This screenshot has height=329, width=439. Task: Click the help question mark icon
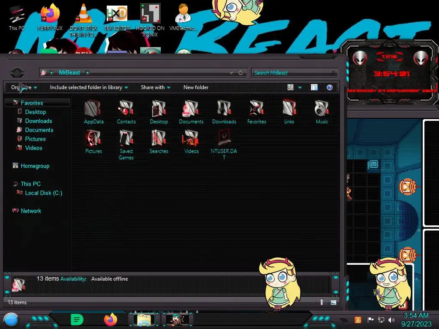coord(330,87)
